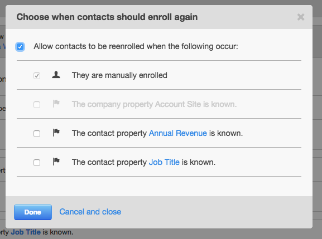Click the disabled Account Site checkbox
The width and height of the screenshot is (322, 239).
pyautogui.click(x=37, y=105)
